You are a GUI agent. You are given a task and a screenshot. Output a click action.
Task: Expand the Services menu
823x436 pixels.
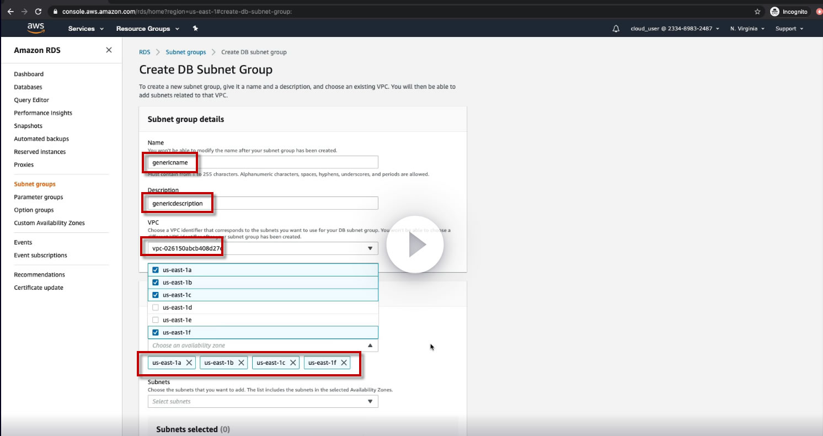tap(85, 29)
